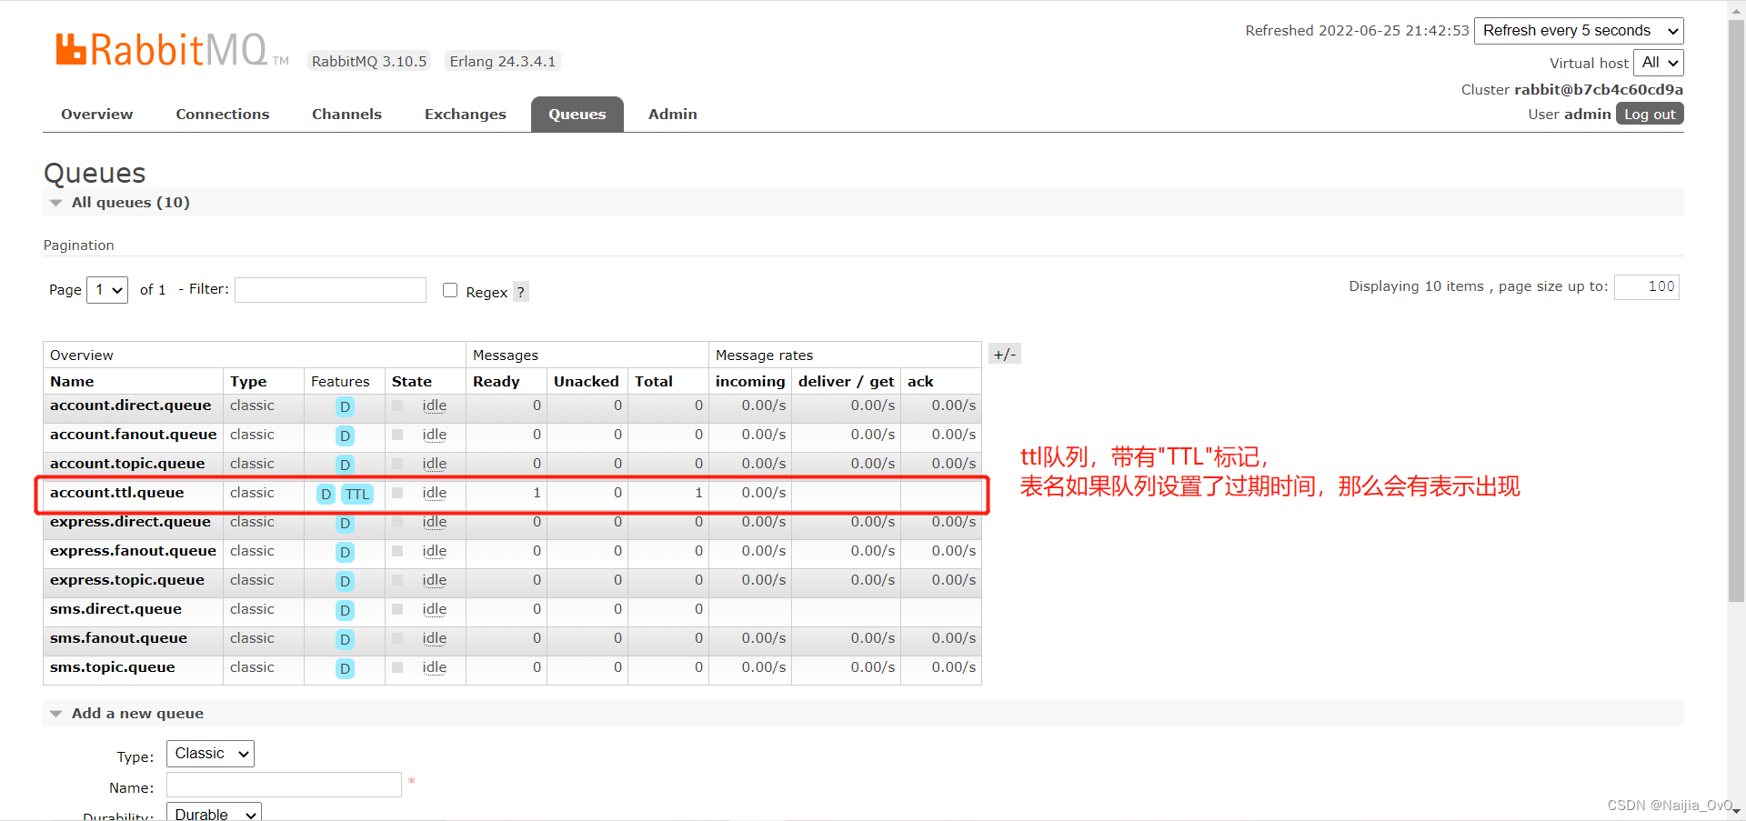Image resolution: width=1746 pixels, height=821 pixels.
Task: Open the express.topic.queue link
Action: pos(127,580)
